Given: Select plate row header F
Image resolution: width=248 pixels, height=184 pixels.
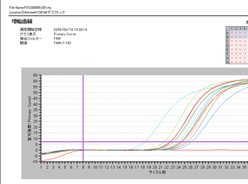Looking at the screenshot, I should (x=227, y=54).
